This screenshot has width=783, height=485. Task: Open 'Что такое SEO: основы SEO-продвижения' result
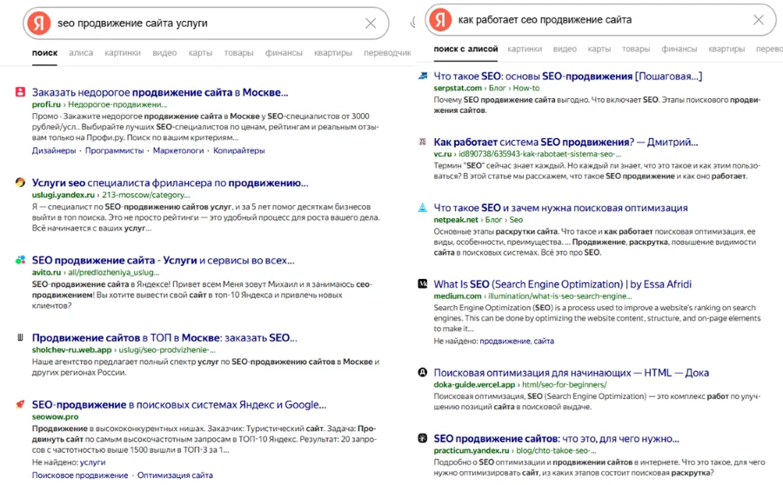tap(568, 76)
